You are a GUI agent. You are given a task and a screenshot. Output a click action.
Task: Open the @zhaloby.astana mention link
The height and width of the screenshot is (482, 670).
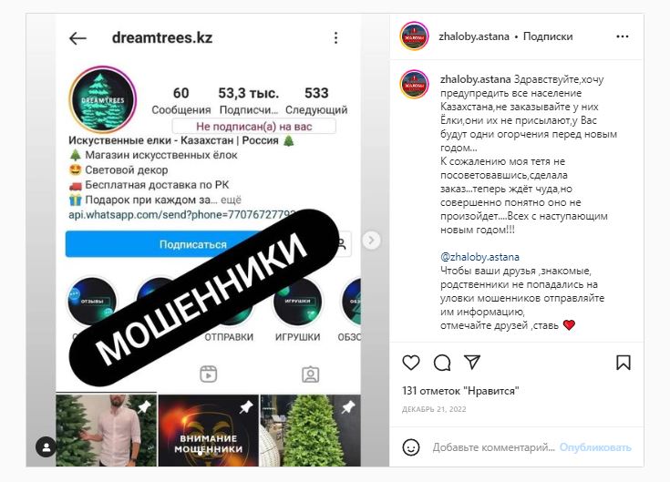479,257
